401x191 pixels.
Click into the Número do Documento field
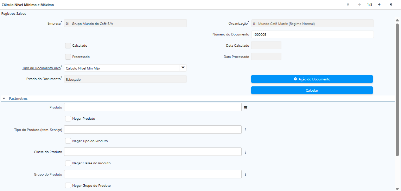point(312,34)
